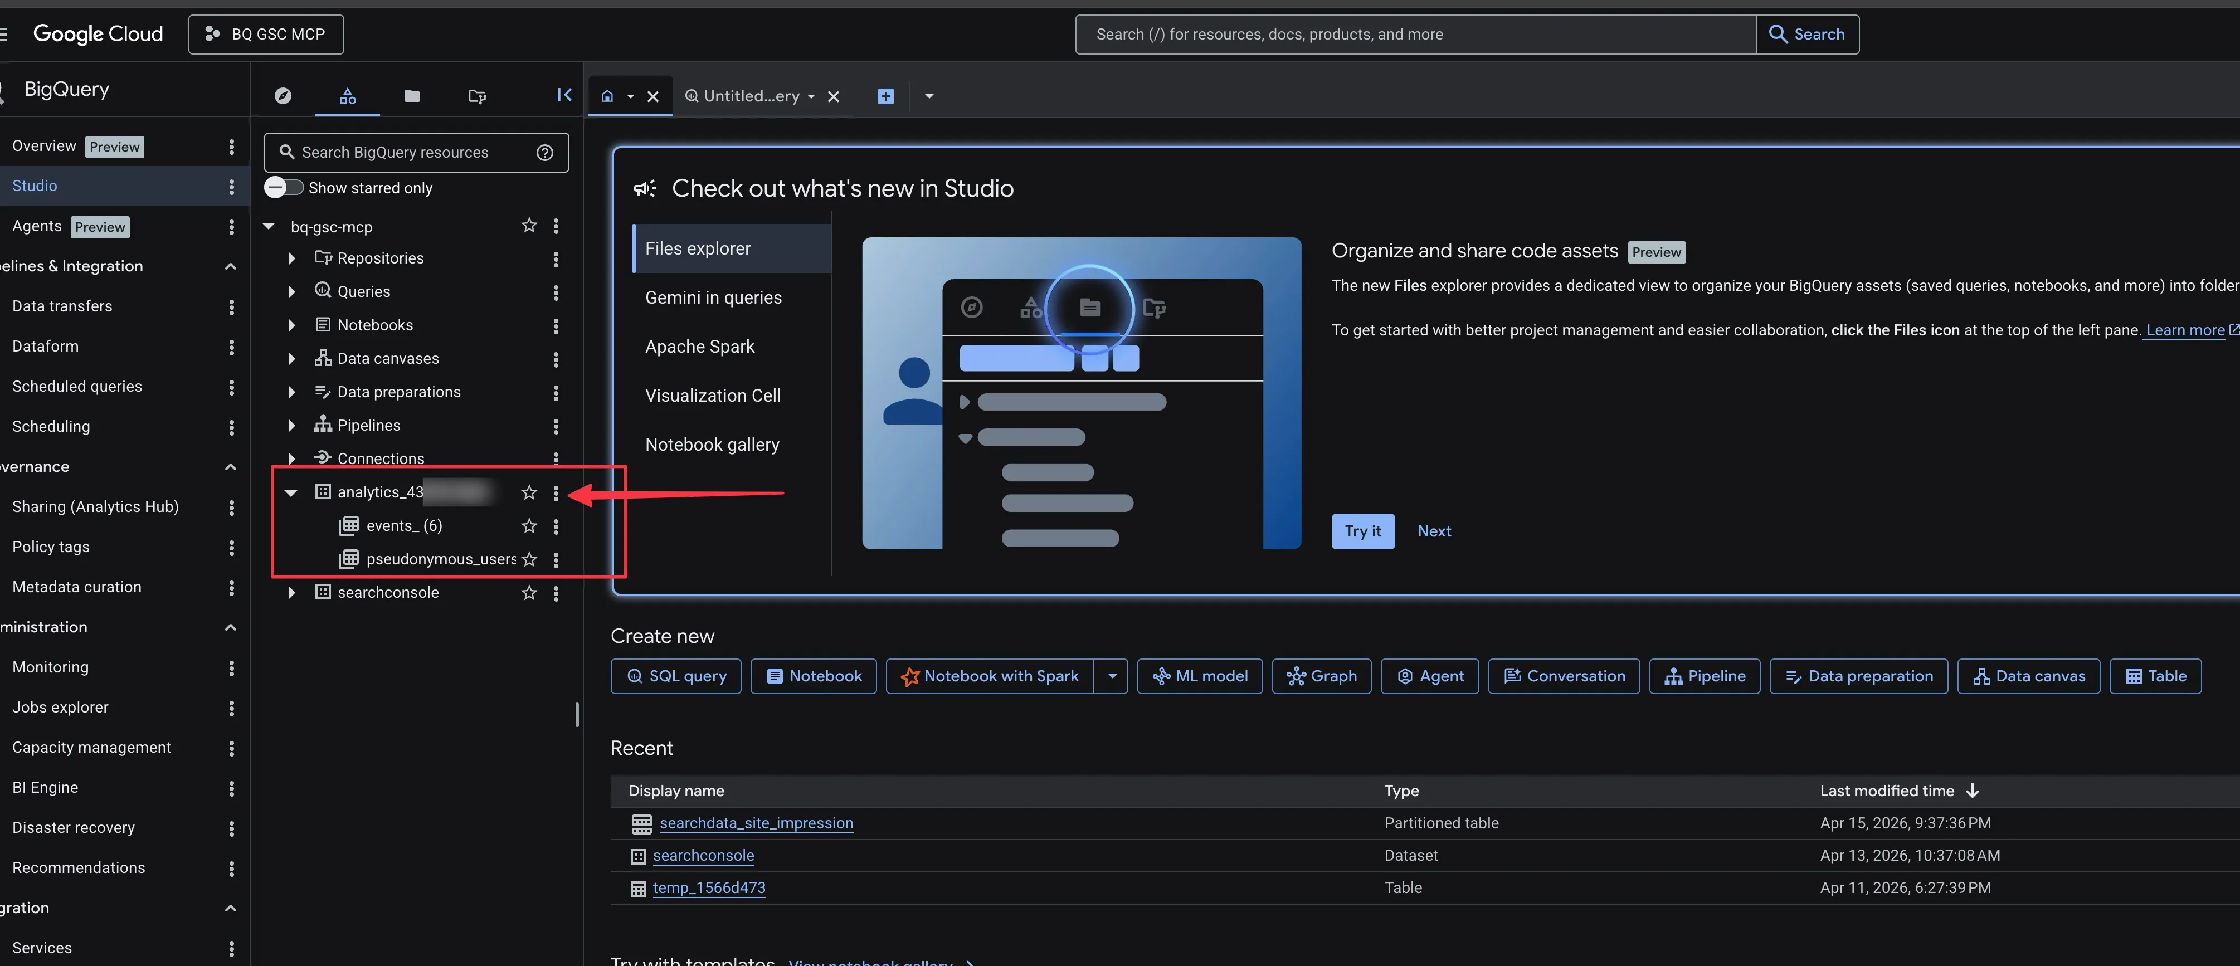
Task: Open Notebook with Spark dropdown arrow
Action: (x=1112, y=676)
